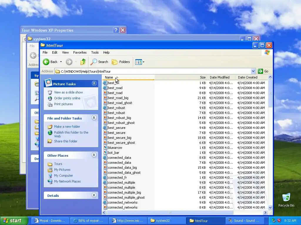Select the connected_data_big file icon

tap(105, 167)
